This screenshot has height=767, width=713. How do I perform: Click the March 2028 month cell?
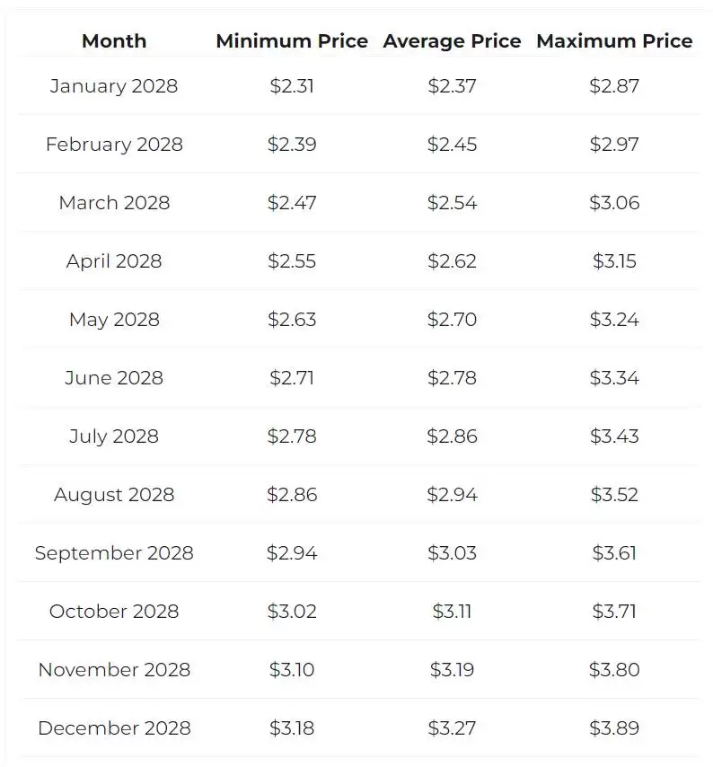[114, 203]
